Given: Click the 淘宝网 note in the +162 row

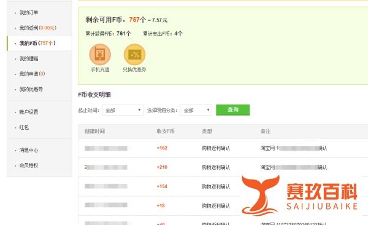Looking at the screenshot, I should 294,148.
